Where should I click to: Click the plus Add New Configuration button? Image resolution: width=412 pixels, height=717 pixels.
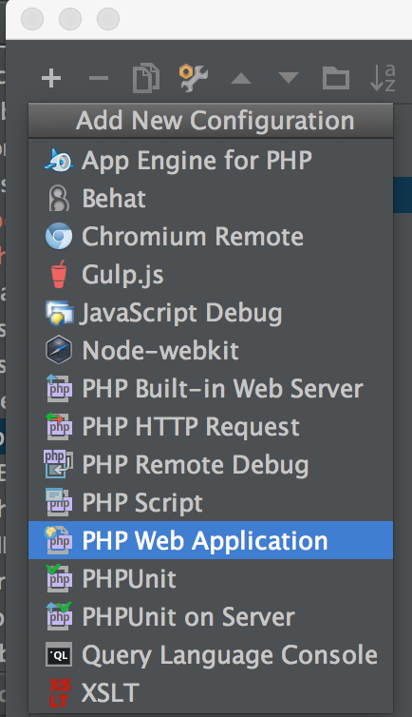(x=51, y=78)
